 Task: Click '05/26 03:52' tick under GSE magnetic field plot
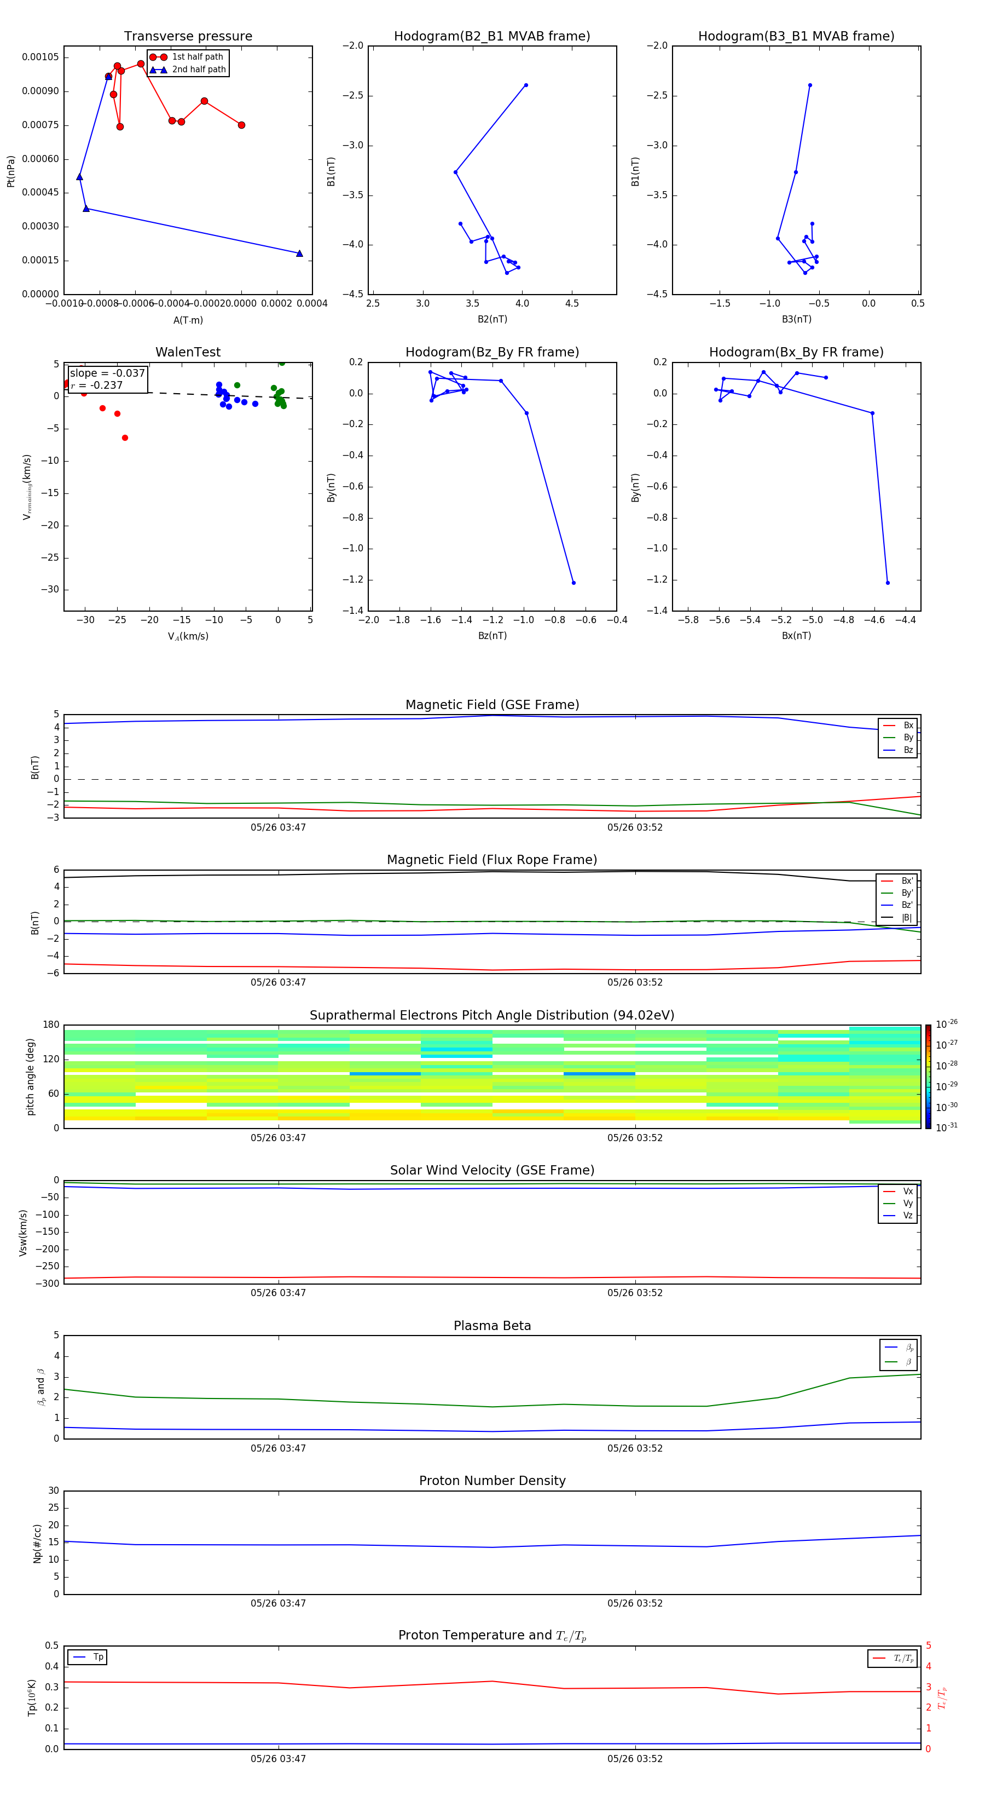pos(635,828)
